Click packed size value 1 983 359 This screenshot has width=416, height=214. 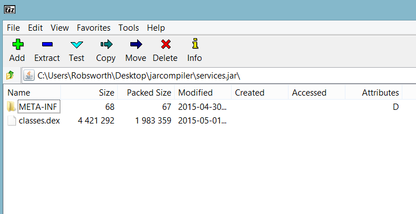(153, 121)
